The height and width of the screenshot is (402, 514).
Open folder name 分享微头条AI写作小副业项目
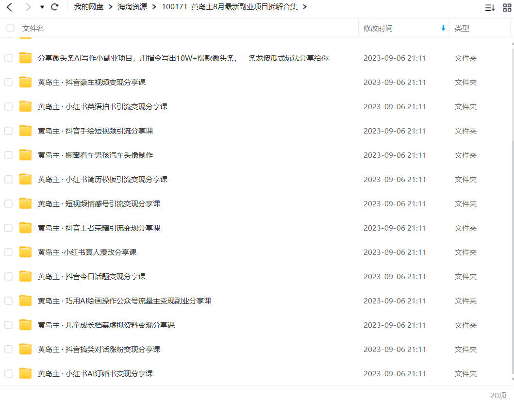pyautogui.click(x=183, y=58)
